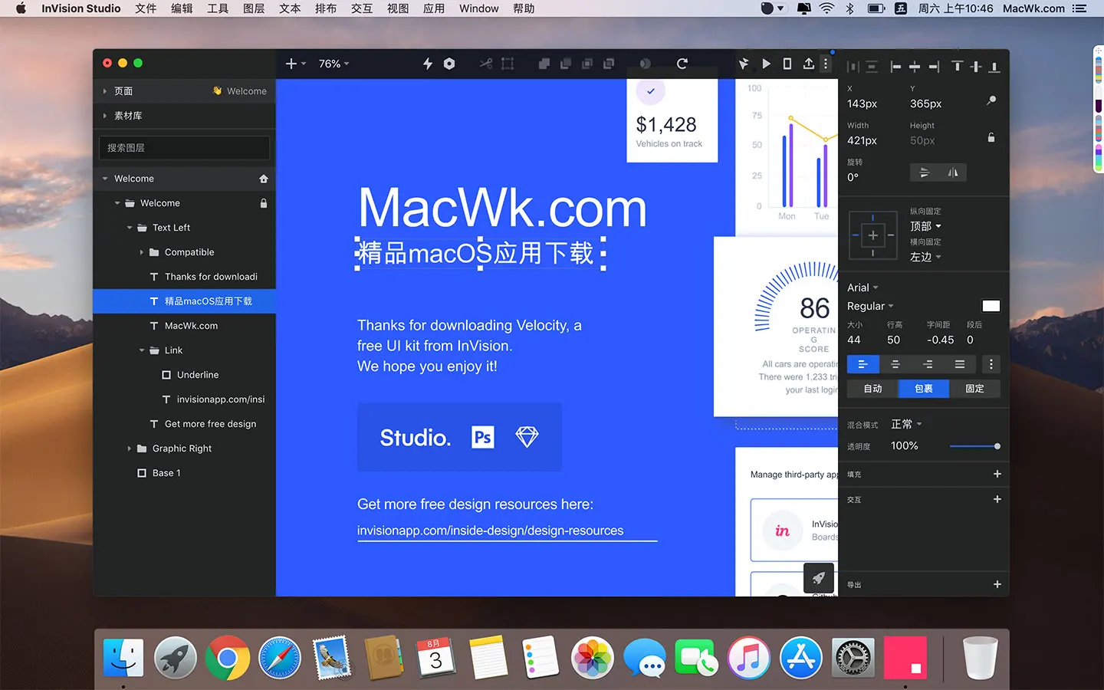
Task: Toggle the lock on the Welcome folder layer
Action: tap(264, 203)
